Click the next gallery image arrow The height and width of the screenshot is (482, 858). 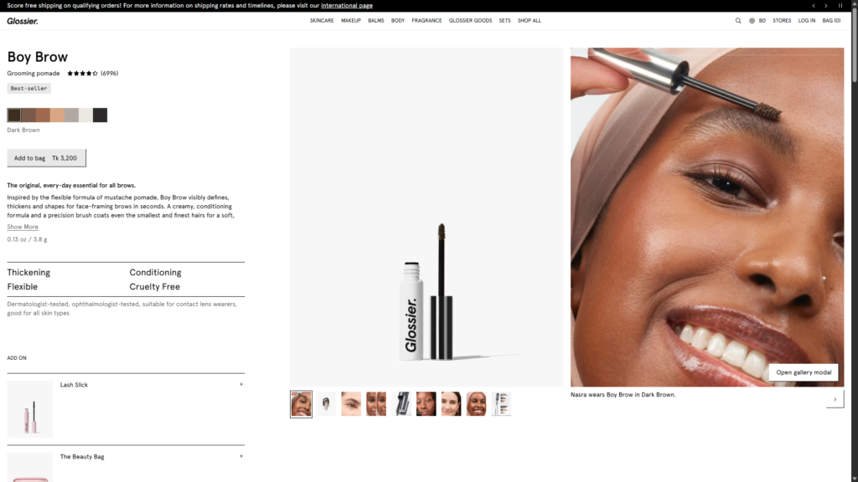point(834,400)
